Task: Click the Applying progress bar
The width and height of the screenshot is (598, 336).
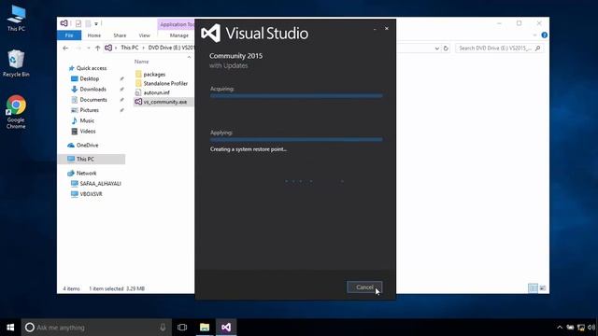Action: (x=296, y=140)
